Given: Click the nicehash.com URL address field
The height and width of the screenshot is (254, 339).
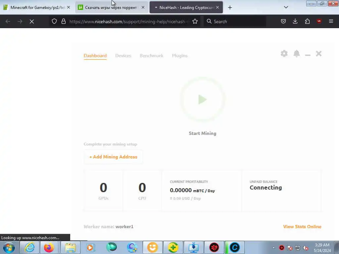Looking at the screenshot, I should click(x=129, y=21).
